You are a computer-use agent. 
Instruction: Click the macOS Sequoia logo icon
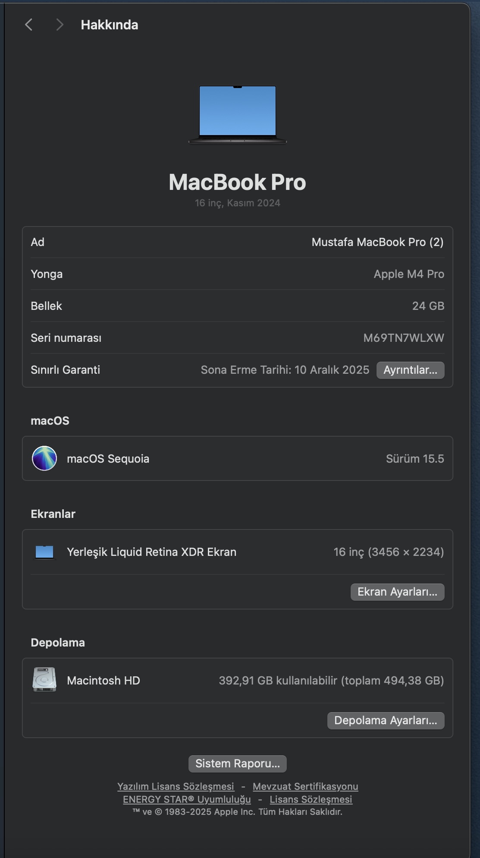coord(44,458)
